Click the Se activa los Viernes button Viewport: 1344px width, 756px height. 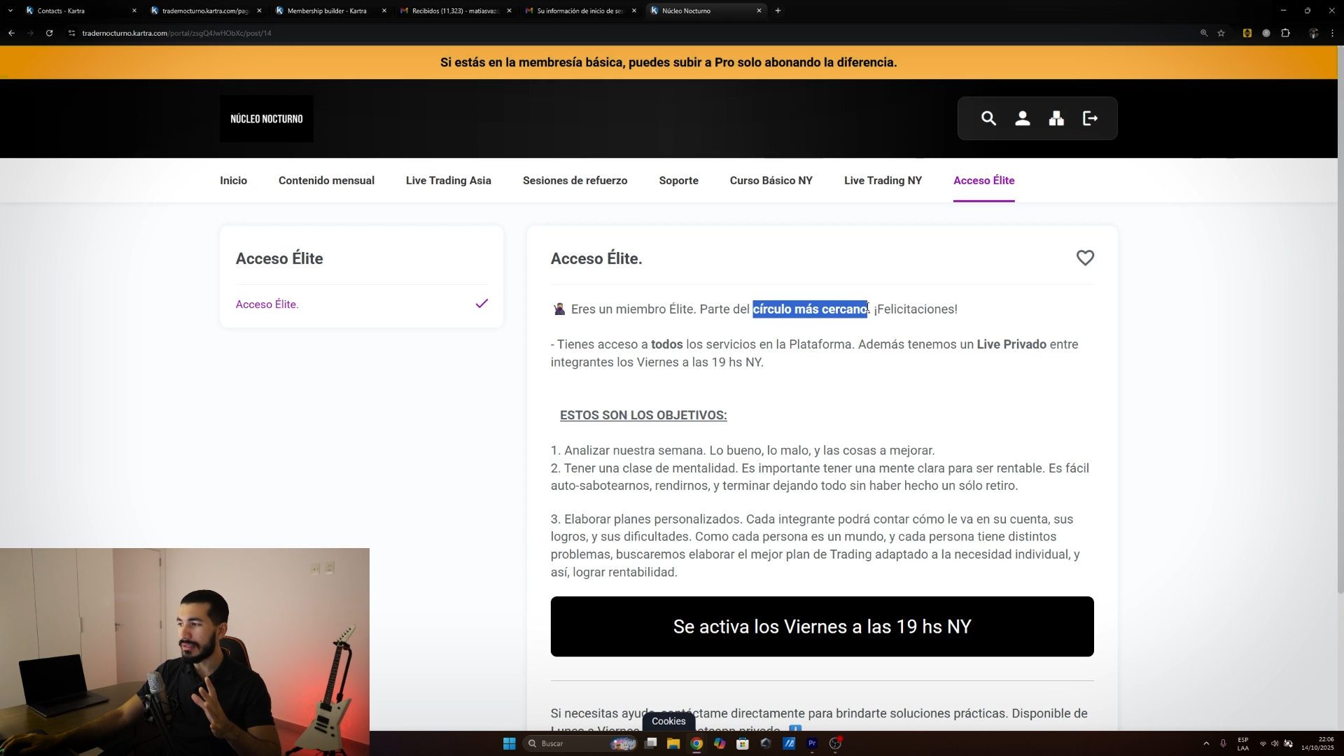pyautogui.click(x=822, y=626)
